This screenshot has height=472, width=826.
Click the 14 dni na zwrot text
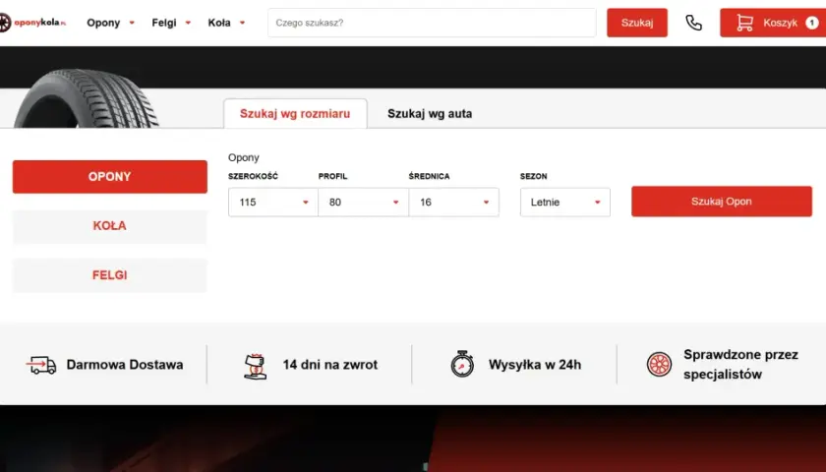pos(330,365)
